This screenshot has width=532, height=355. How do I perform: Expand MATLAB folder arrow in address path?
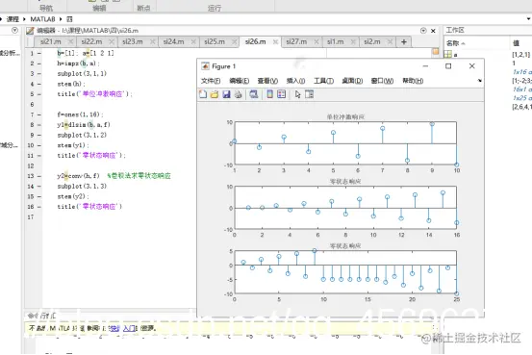(61, 19)
